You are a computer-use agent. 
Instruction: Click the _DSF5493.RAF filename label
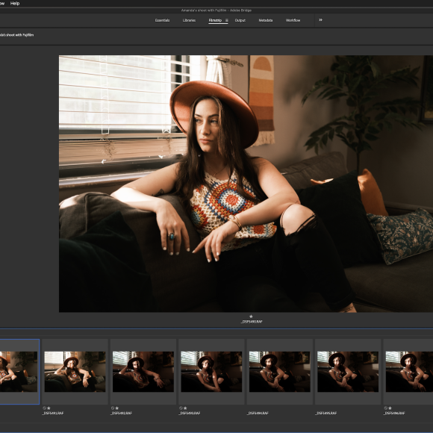190,413
